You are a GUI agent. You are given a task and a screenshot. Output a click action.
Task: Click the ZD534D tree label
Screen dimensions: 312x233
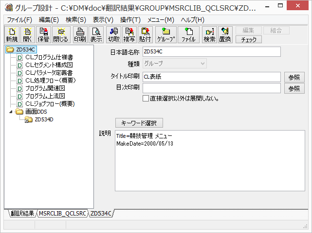tap(44, 119)
